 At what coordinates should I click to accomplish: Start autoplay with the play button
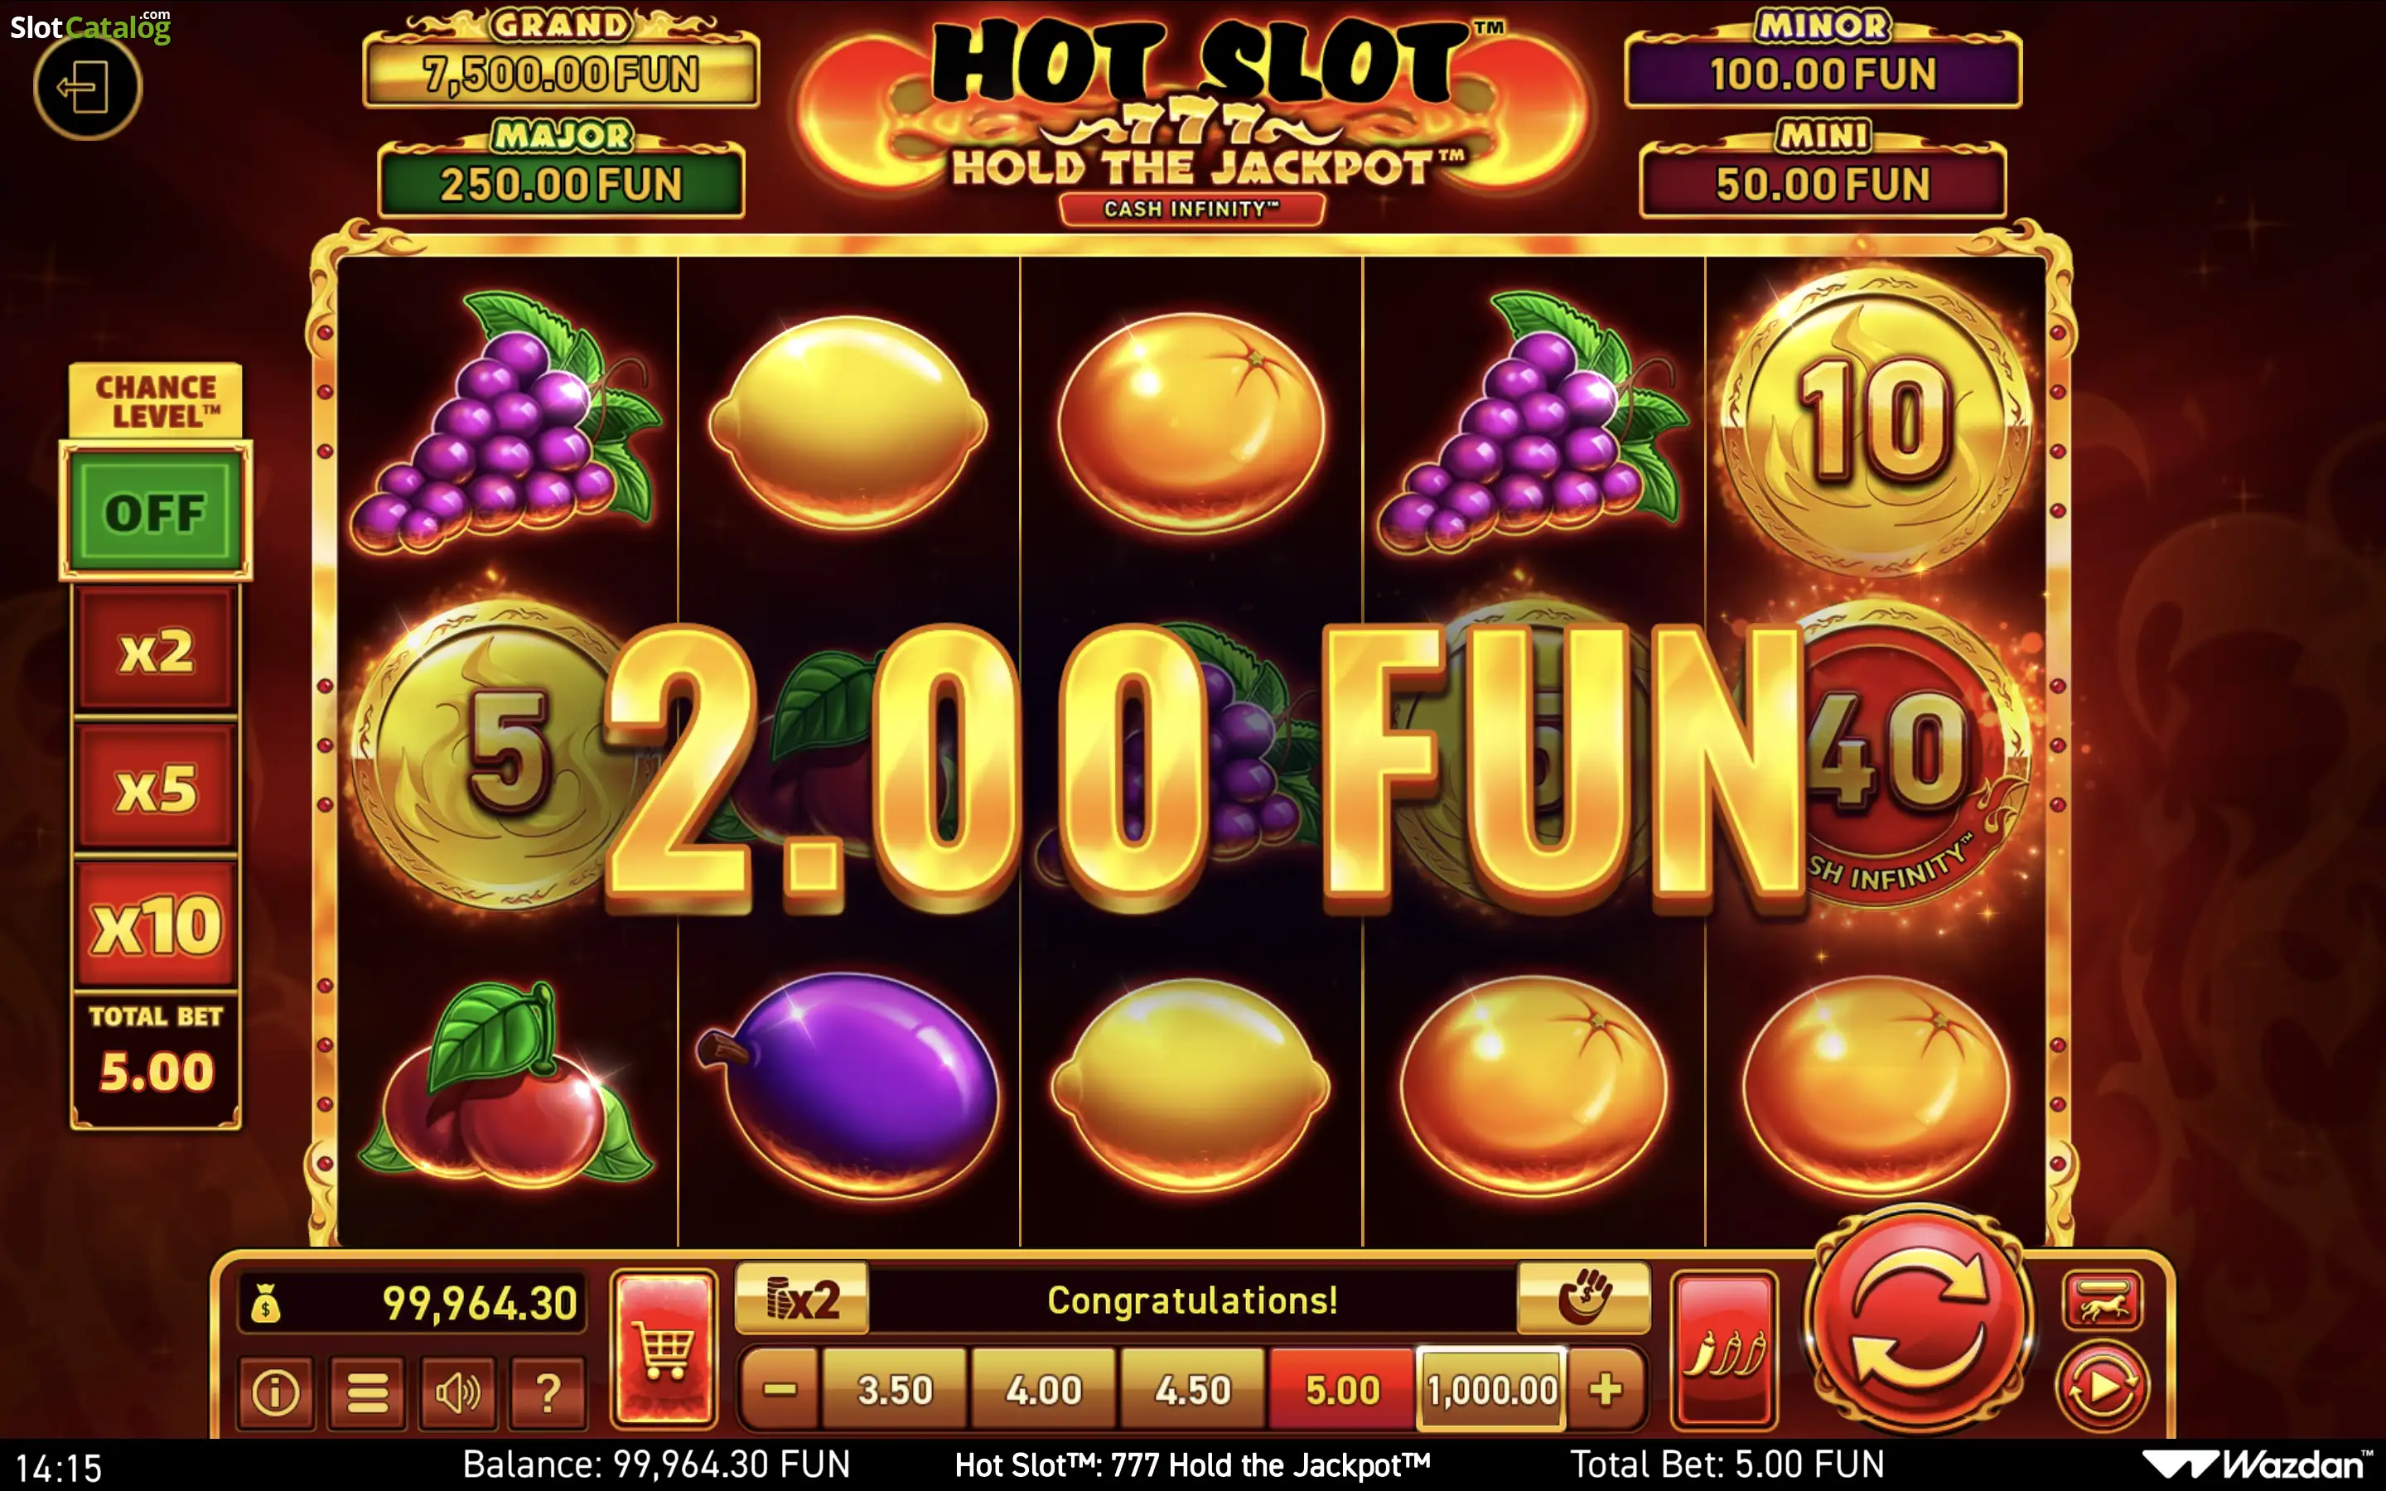(x=2101, y=1387)
